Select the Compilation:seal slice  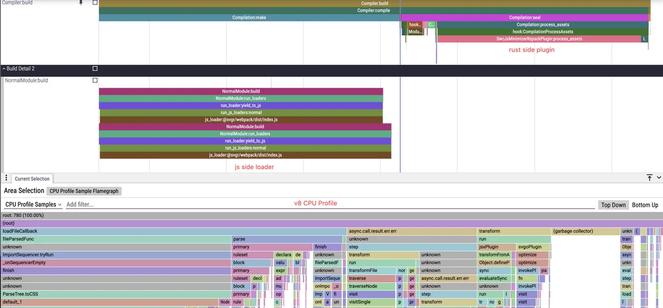524,18
